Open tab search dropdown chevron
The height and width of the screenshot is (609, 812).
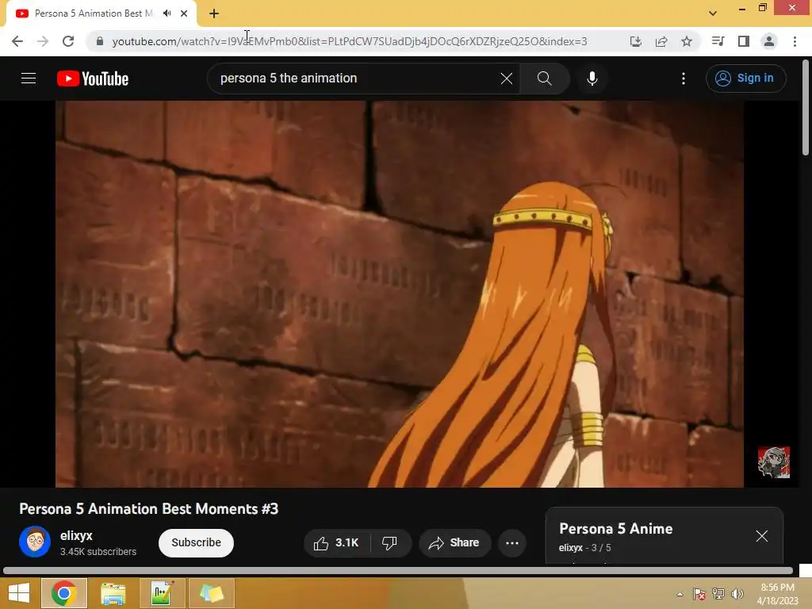[x=713, y=13]
